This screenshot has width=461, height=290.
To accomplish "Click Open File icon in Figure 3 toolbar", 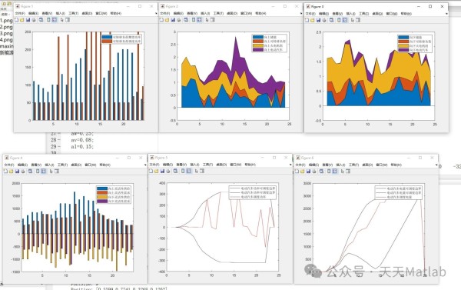I will tap(313, 20).
